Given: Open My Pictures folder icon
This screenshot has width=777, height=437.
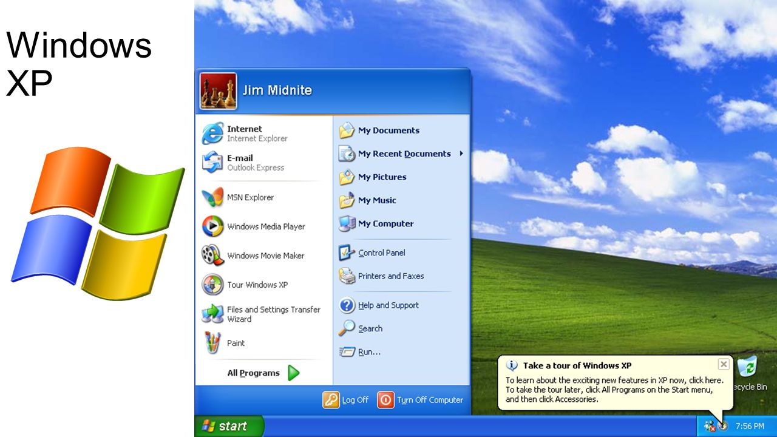Looking at the screenshot, I should point(347,177).
